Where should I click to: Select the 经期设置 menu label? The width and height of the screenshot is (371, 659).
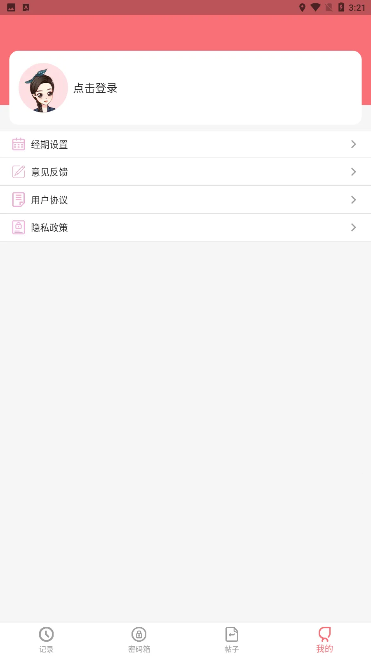(x=49, y=145)
